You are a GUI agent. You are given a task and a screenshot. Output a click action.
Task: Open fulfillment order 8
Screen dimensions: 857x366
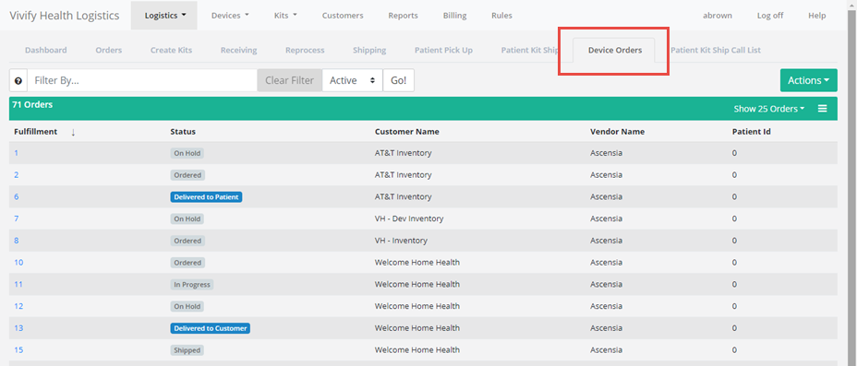tap(17, 240)
